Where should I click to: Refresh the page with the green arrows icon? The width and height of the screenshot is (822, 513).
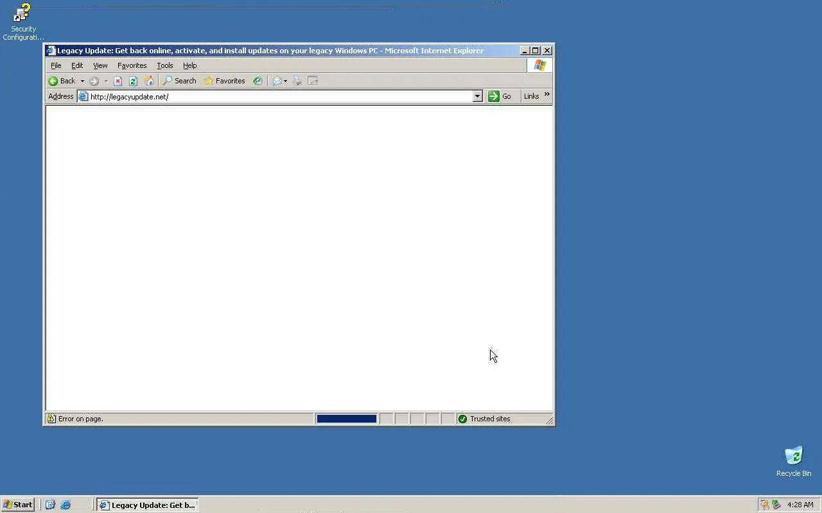pyautogui.click(x=133, y=81)
